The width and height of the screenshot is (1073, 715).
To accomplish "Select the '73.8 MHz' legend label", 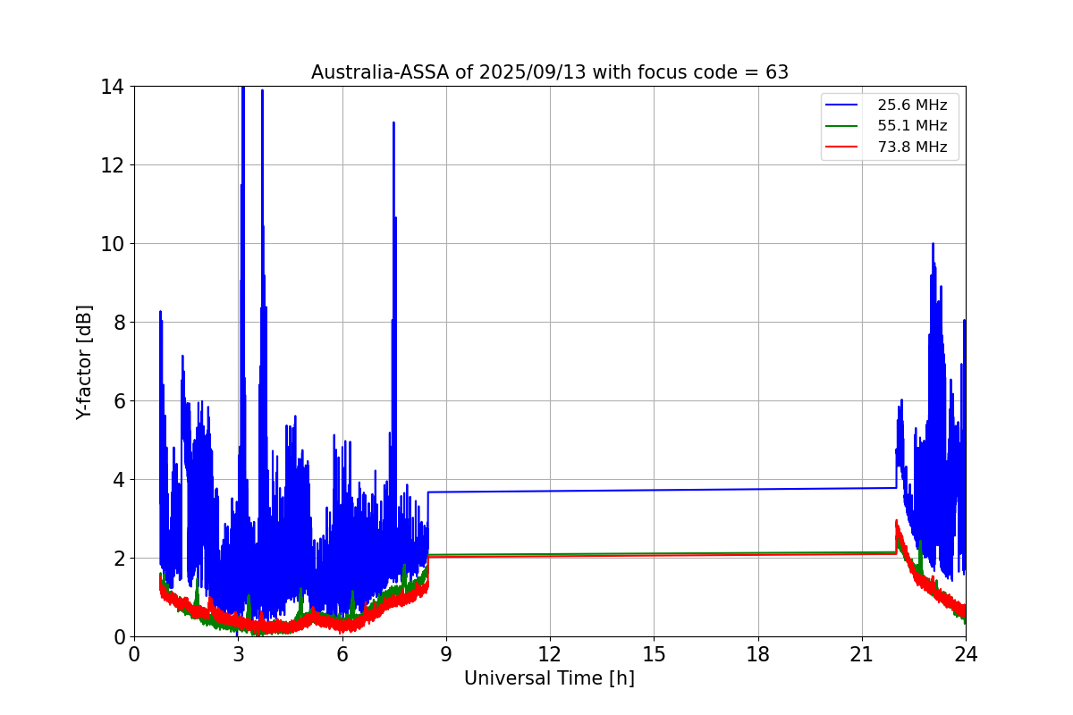I will 912,147.
